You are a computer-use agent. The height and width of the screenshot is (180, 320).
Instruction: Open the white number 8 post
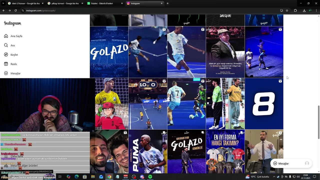pyautogui.click(x=264, y=104)
